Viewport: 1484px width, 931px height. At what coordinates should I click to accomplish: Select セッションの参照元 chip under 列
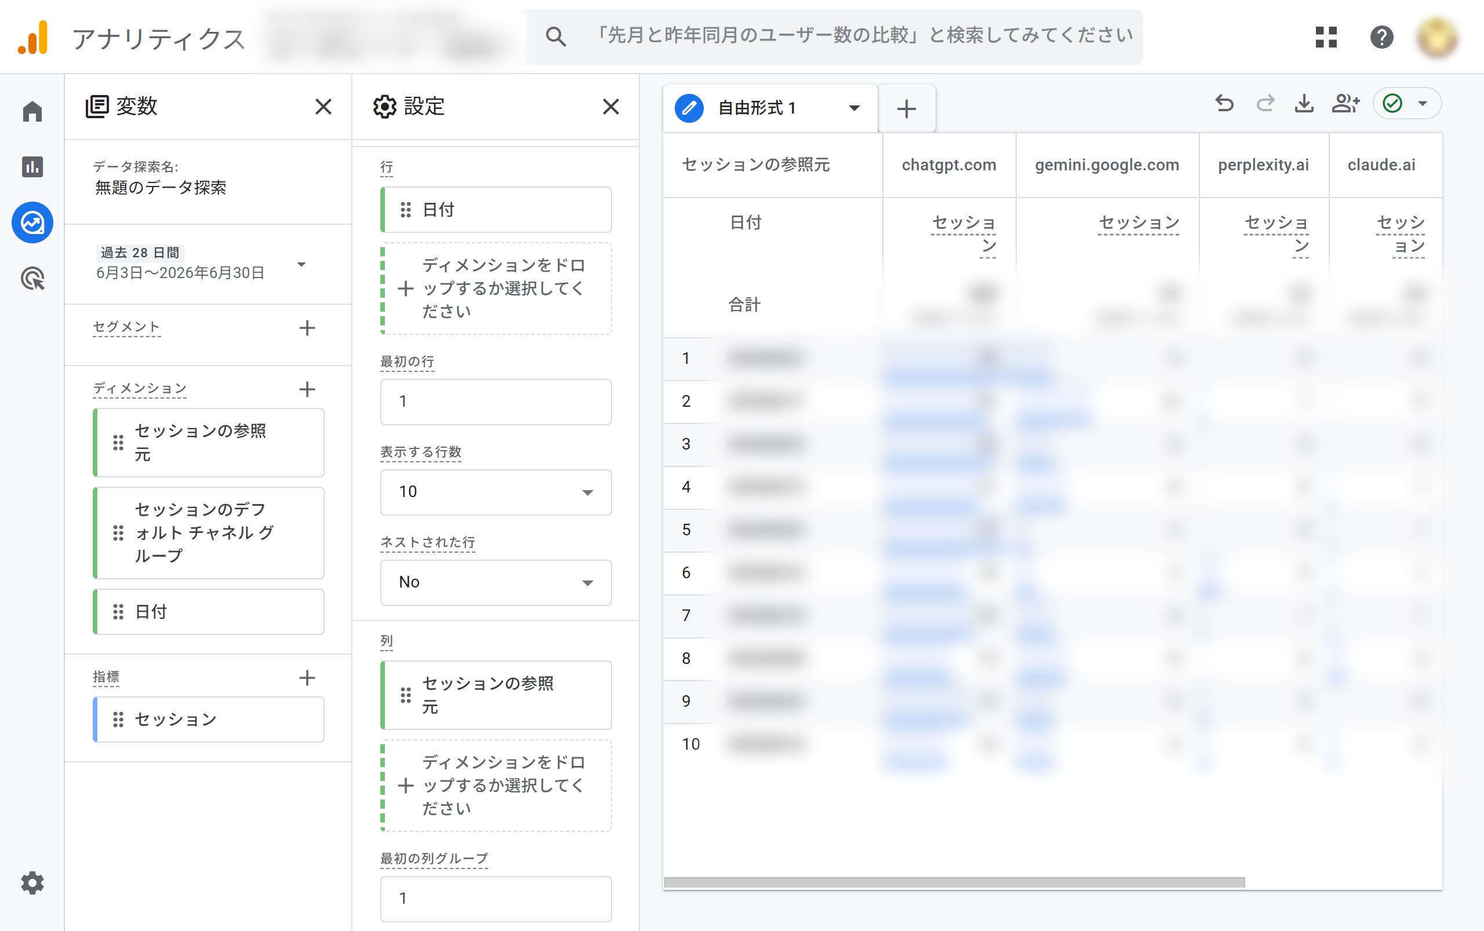496,695
